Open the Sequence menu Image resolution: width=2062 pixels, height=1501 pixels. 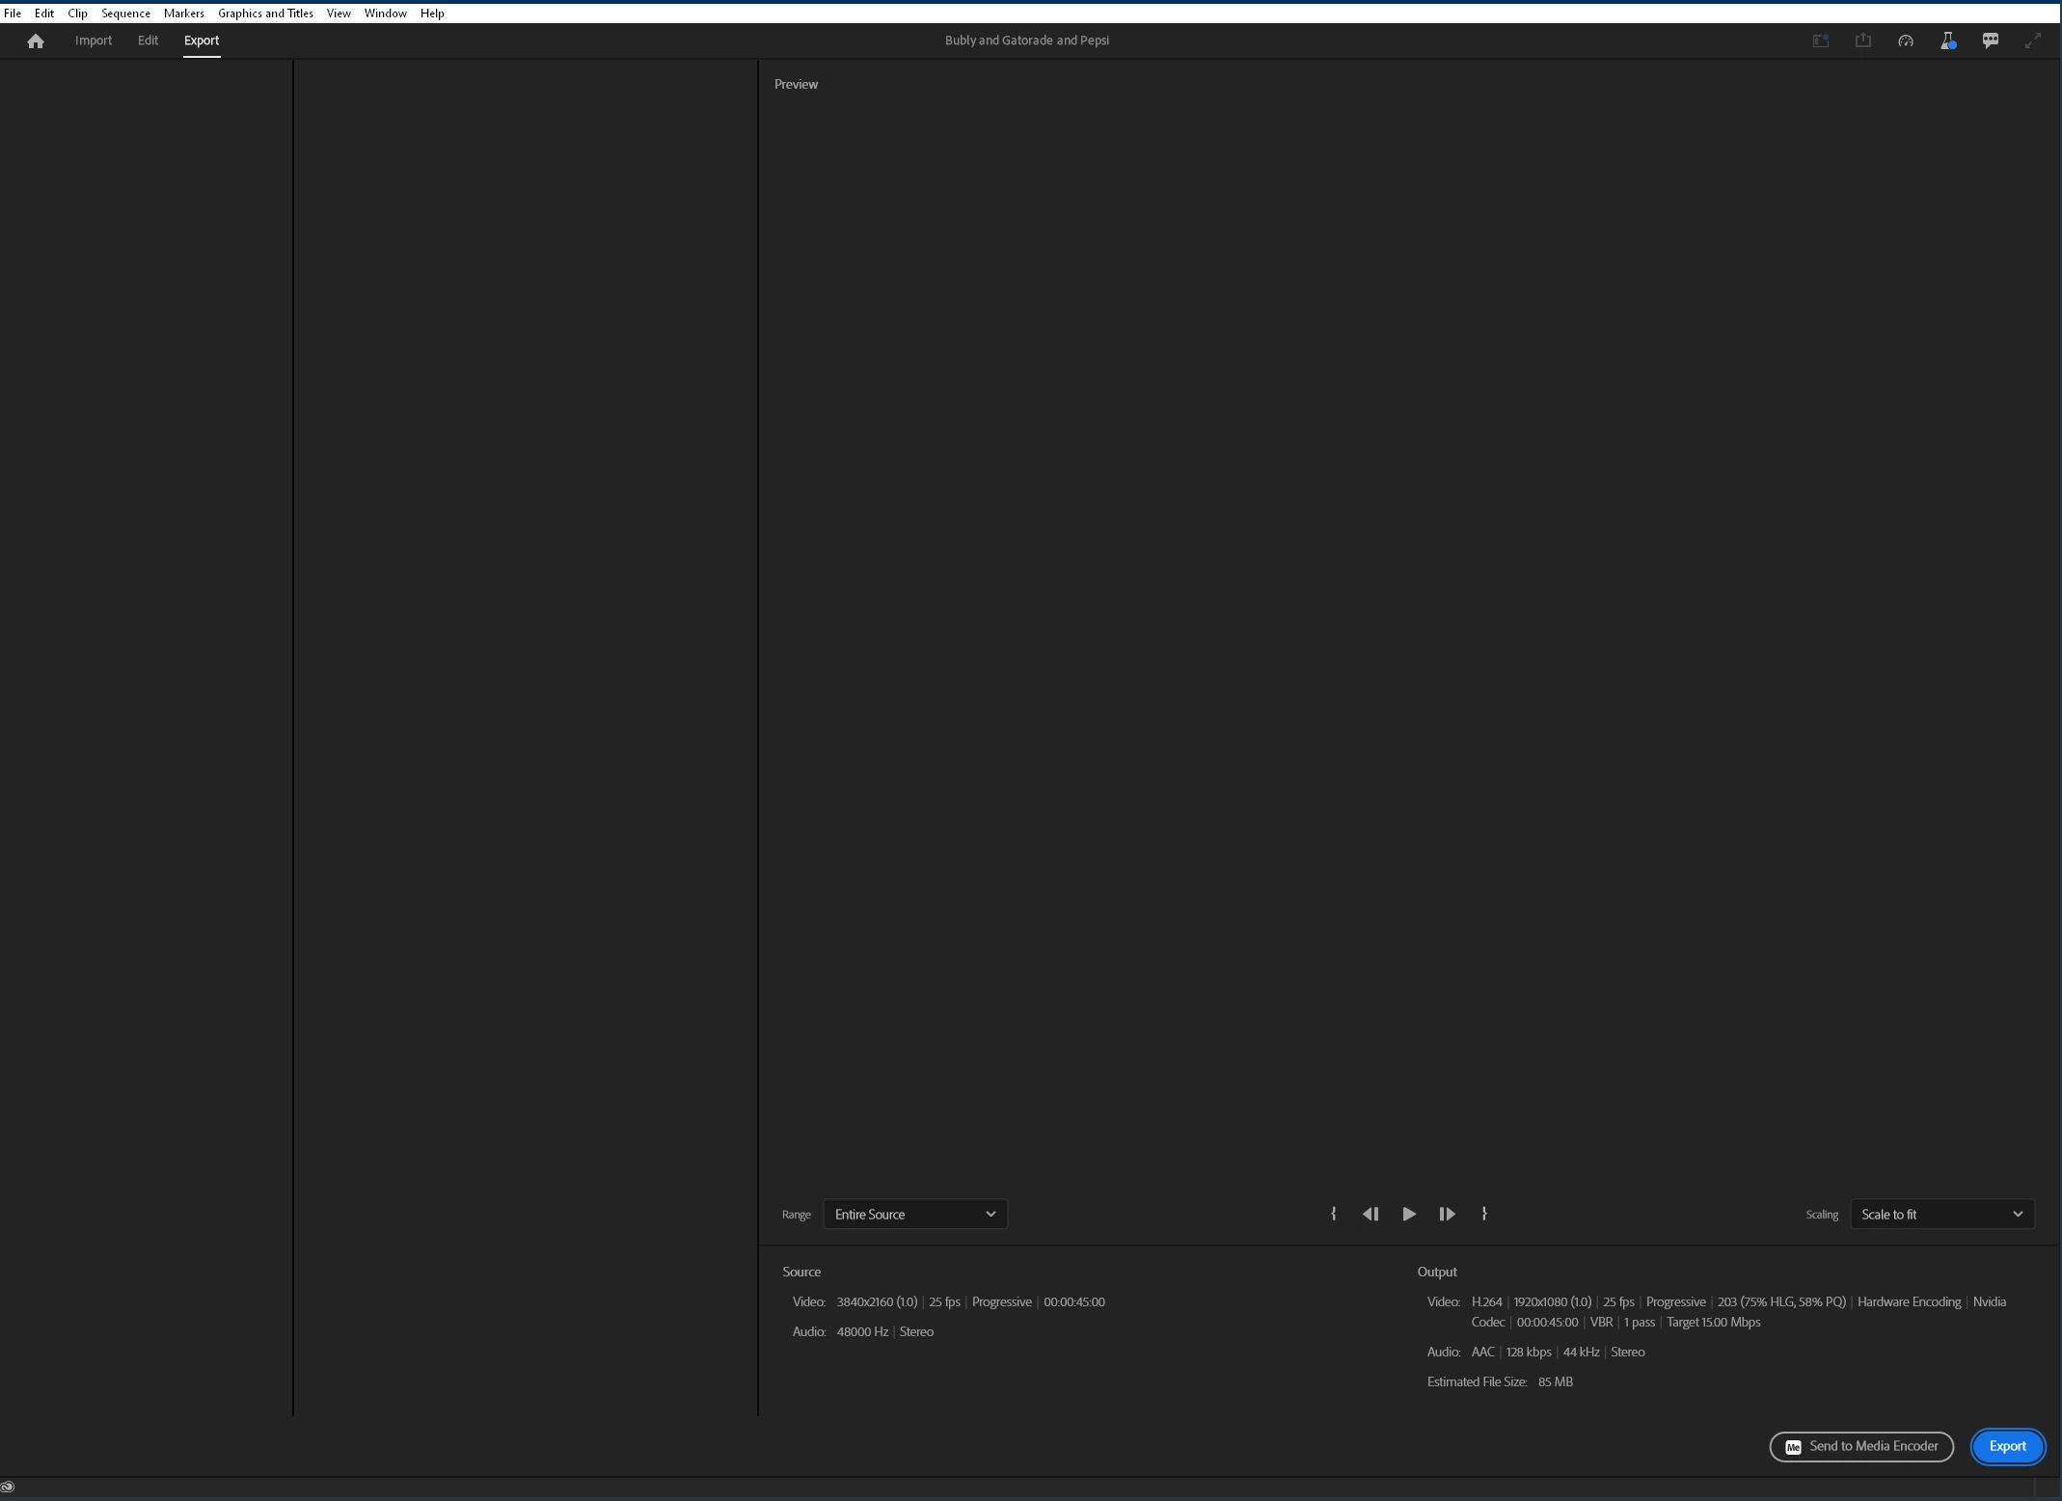tap(125, 13)
